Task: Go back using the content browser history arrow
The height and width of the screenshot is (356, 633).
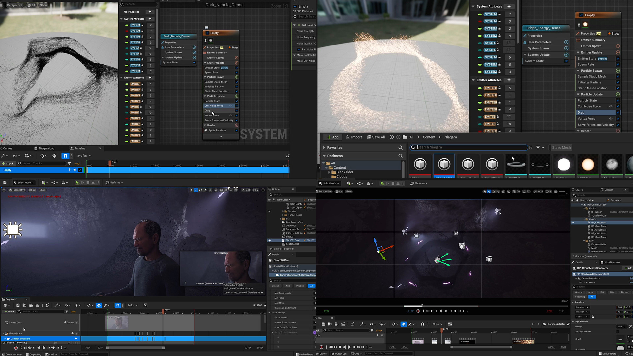Action: 391,137
